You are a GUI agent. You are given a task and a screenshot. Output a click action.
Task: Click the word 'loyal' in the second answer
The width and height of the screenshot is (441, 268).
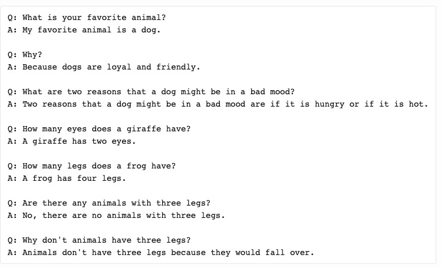point(119,67)
